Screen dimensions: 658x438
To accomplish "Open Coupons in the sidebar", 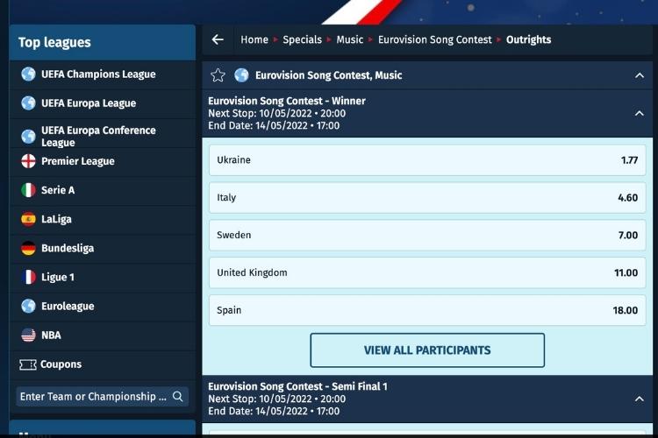I will (x=103, y=364).
